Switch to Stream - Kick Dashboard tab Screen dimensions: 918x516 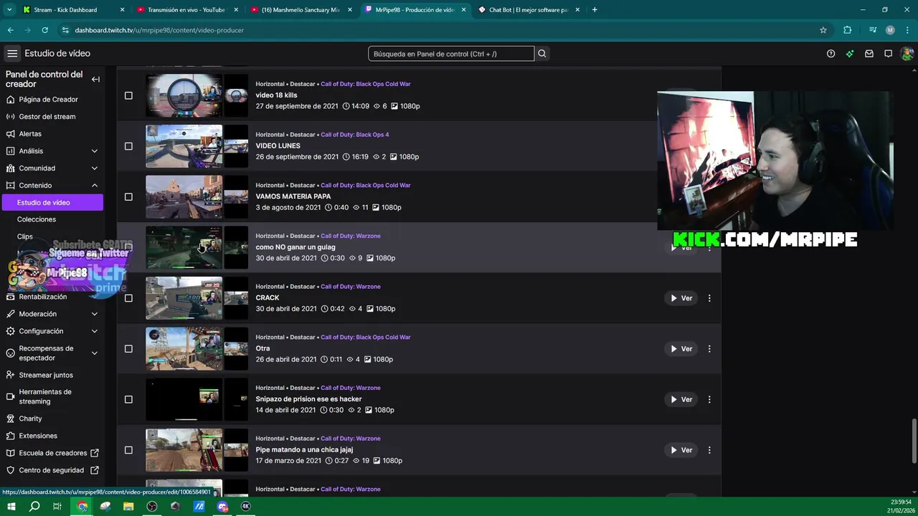click(x=74, y=10)
